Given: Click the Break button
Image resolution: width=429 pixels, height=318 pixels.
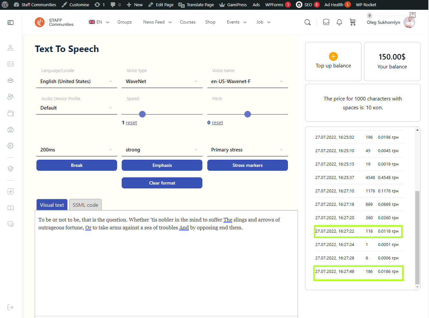Looking at the screenshot, I should (x=76, y=165).
